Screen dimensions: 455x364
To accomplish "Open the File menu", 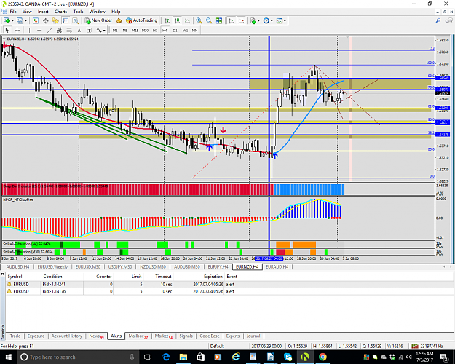I will [13, 12].
